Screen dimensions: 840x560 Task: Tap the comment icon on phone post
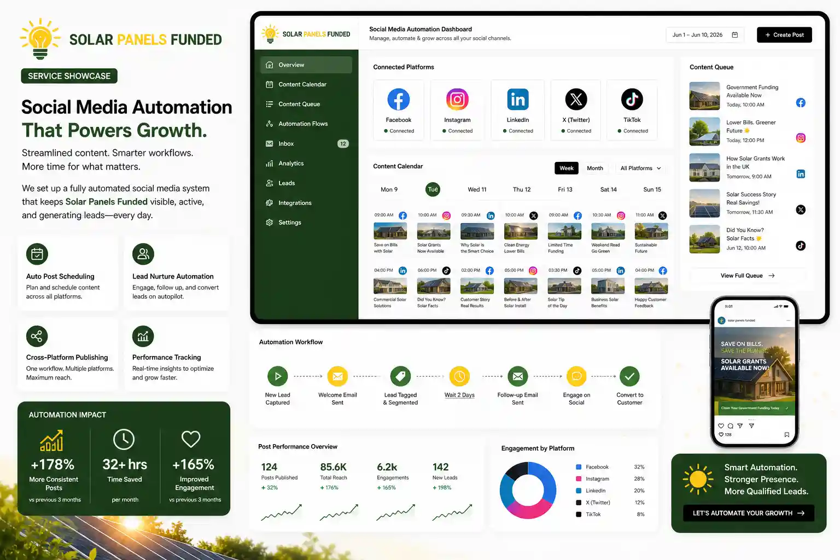tap(730, 425)
